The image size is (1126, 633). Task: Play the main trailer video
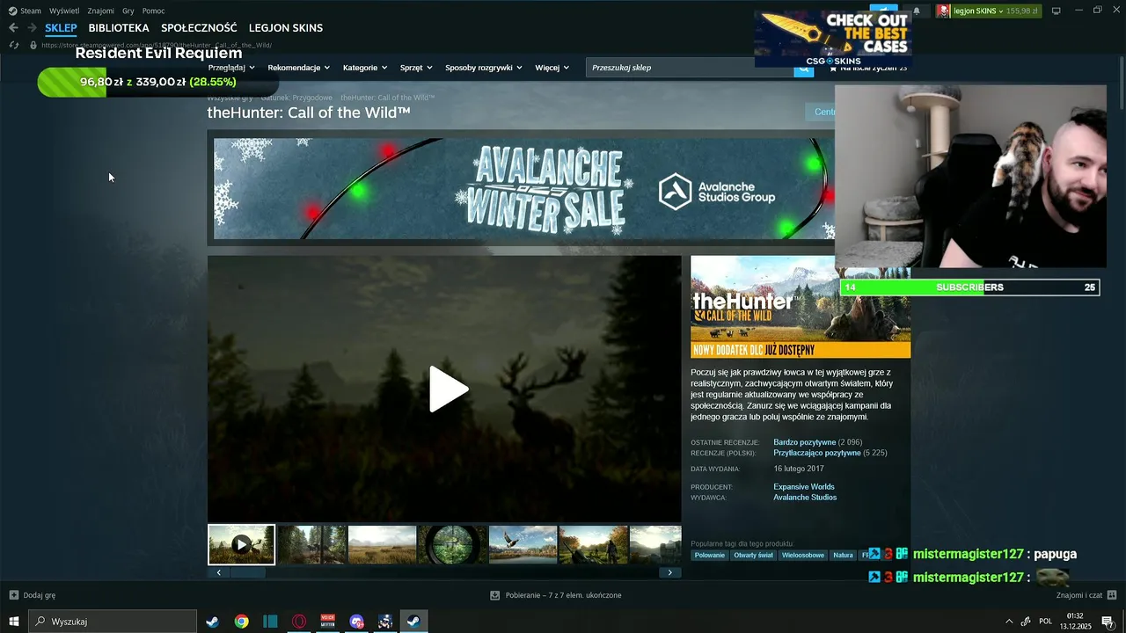coord(448,389)
